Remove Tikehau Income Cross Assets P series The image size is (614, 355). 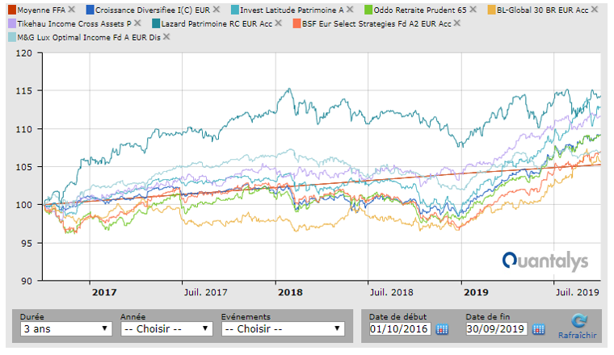coord(137,23)
